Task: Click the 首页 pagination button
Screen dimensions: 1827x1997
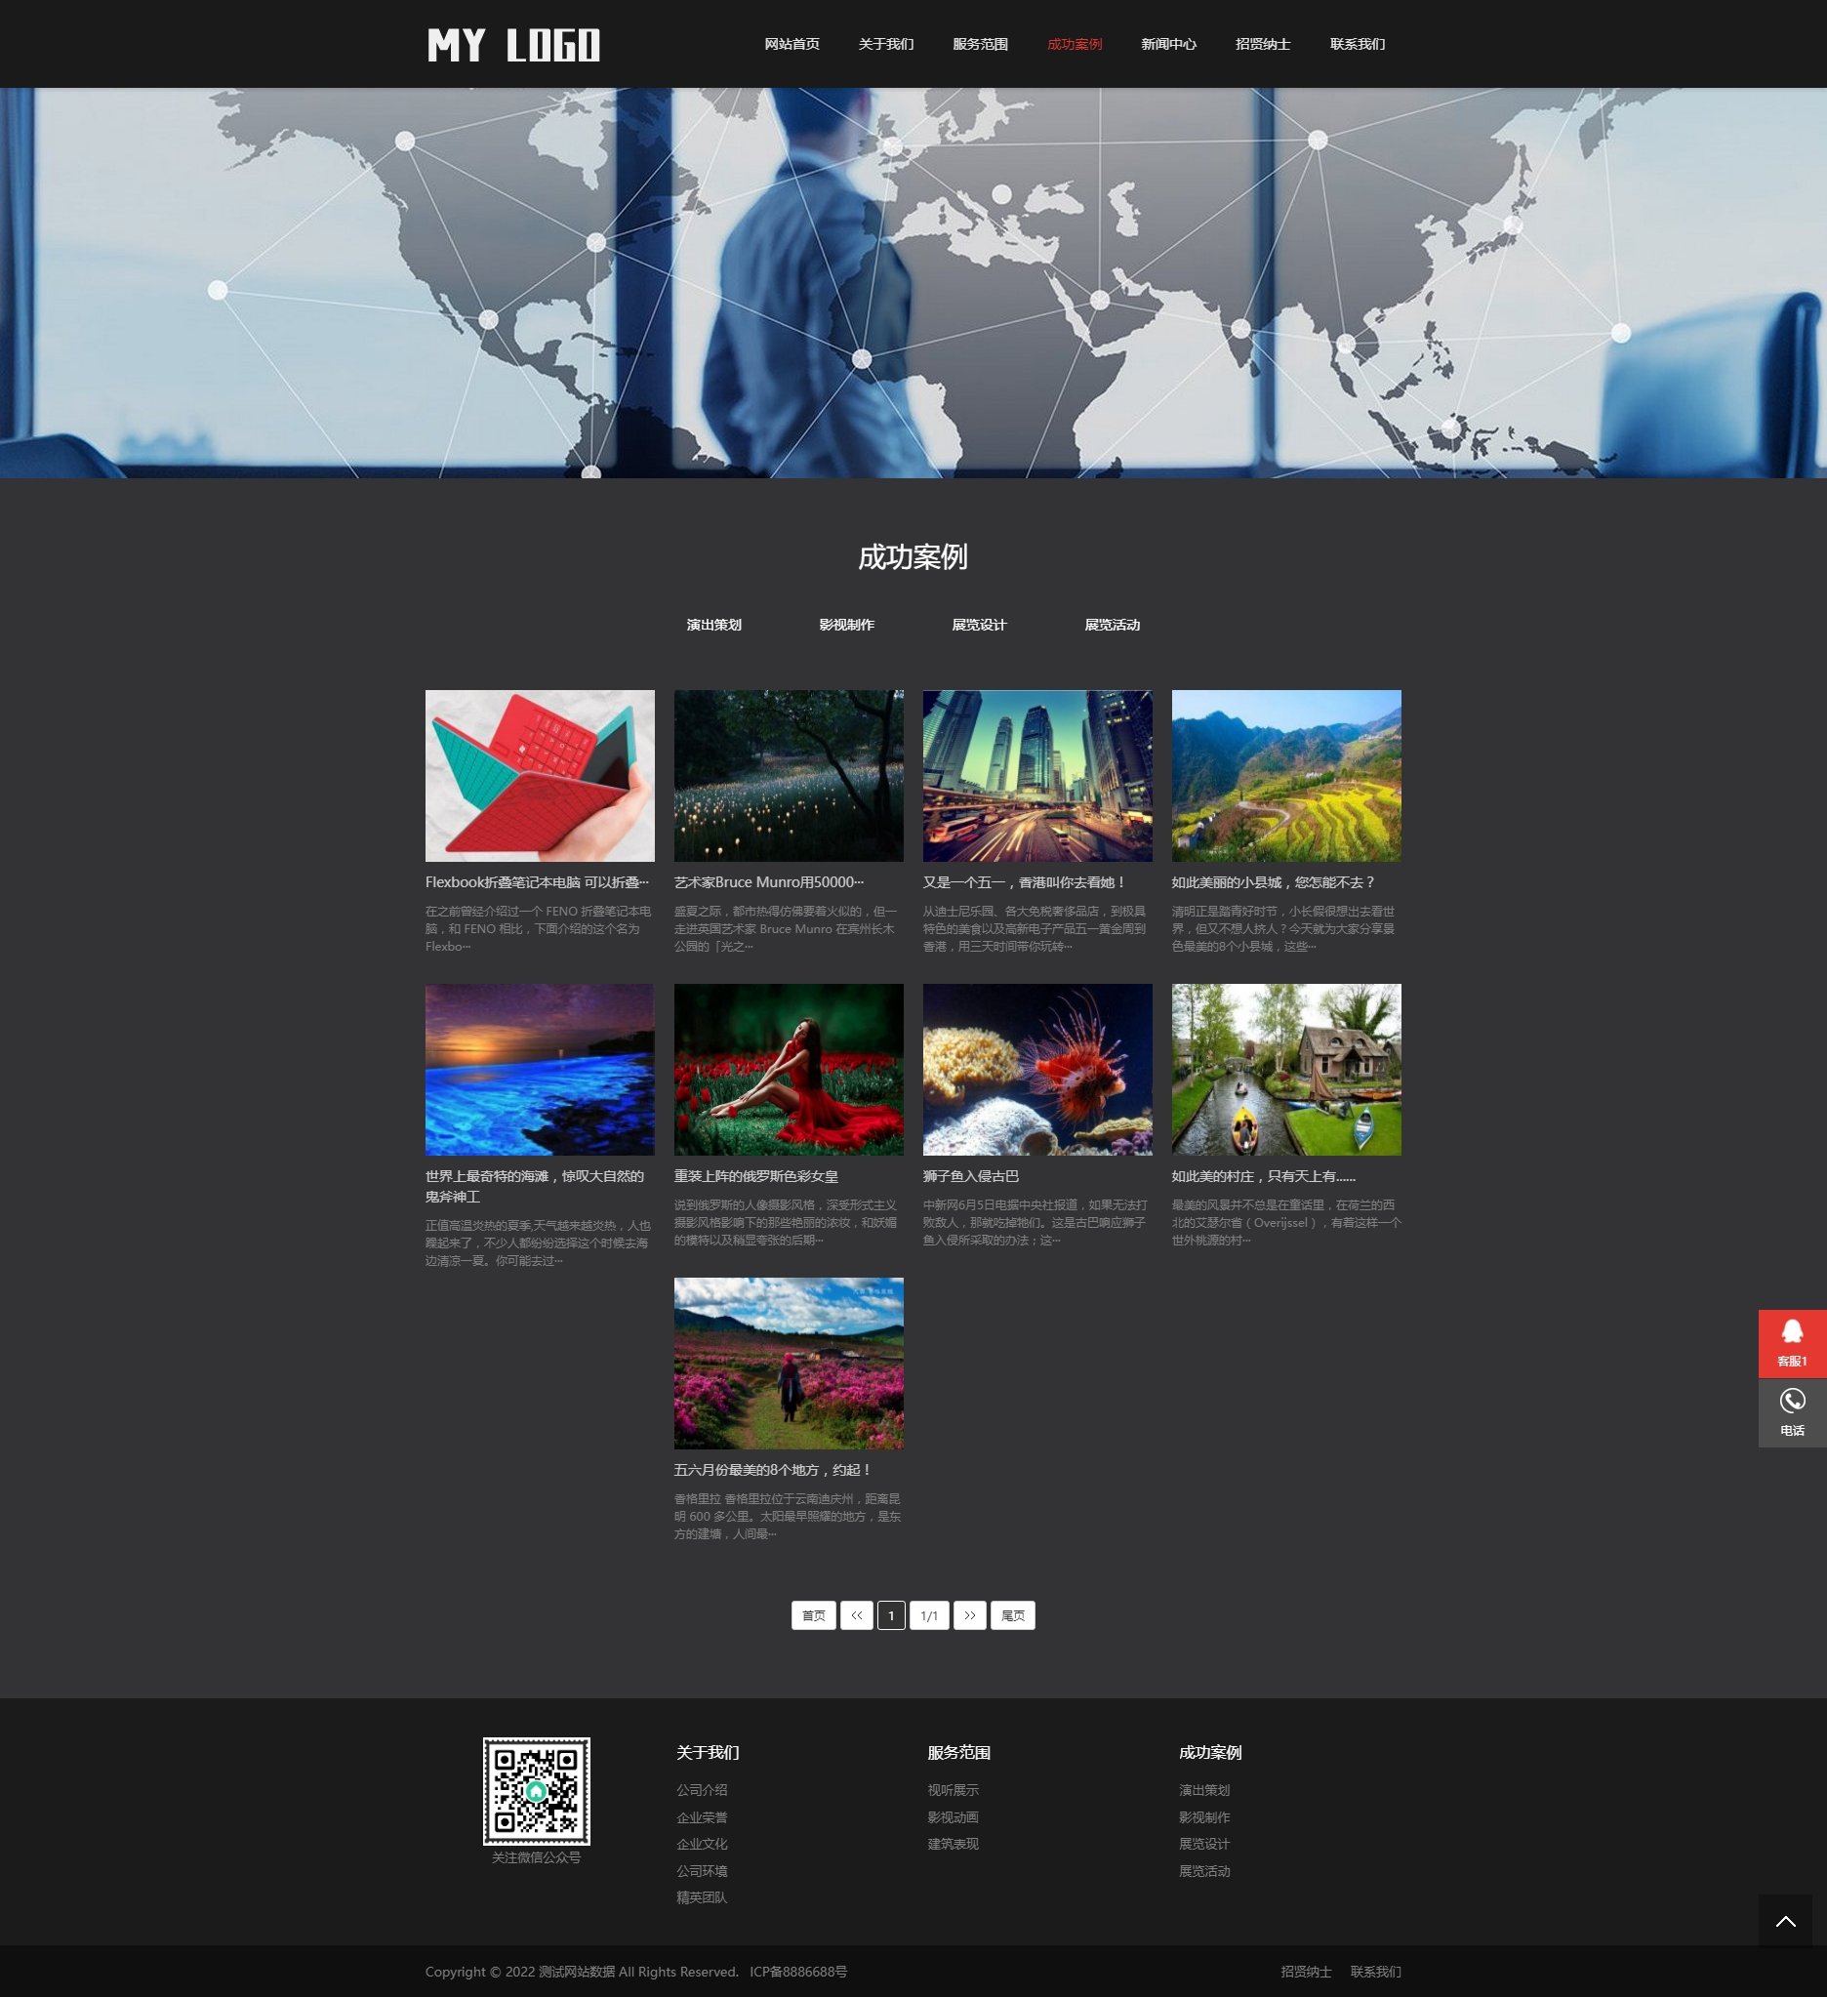Action: click(x=813, y=1615)
